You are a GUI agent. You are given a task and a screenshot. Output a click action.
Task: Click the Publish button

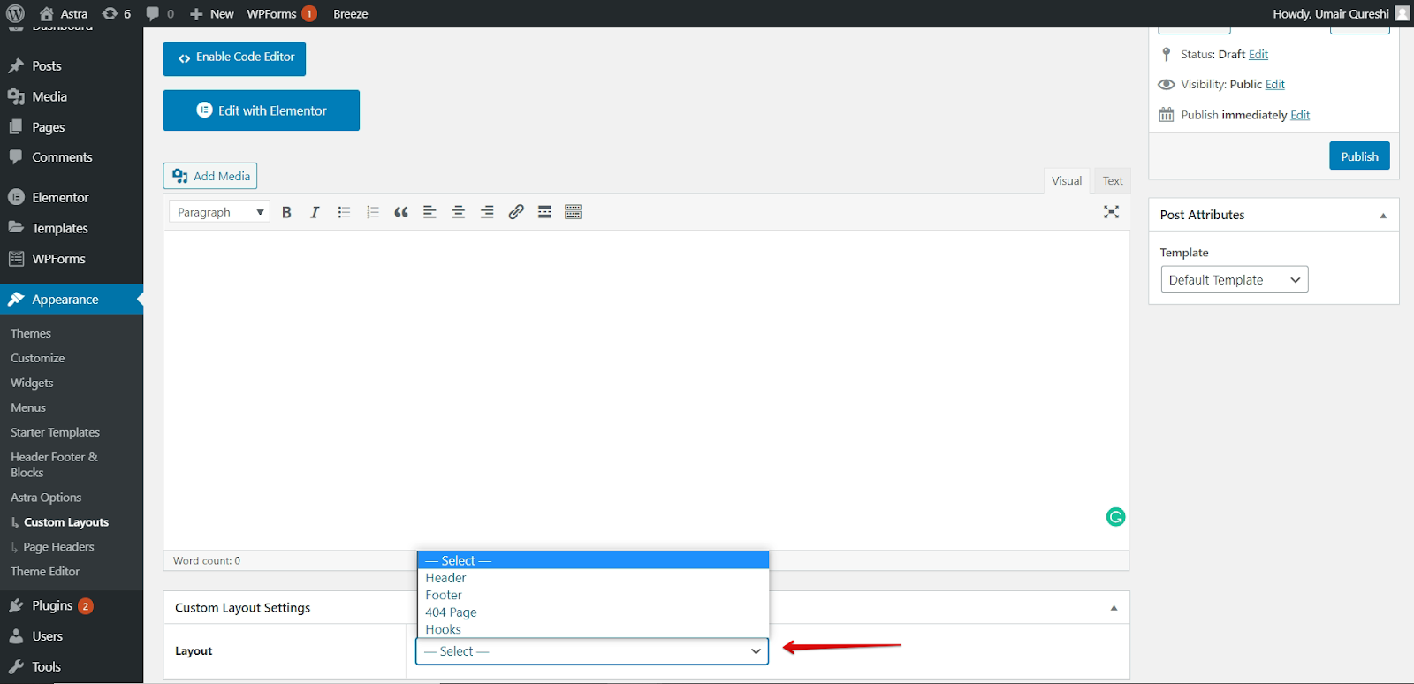click(x=1359, y=156)
